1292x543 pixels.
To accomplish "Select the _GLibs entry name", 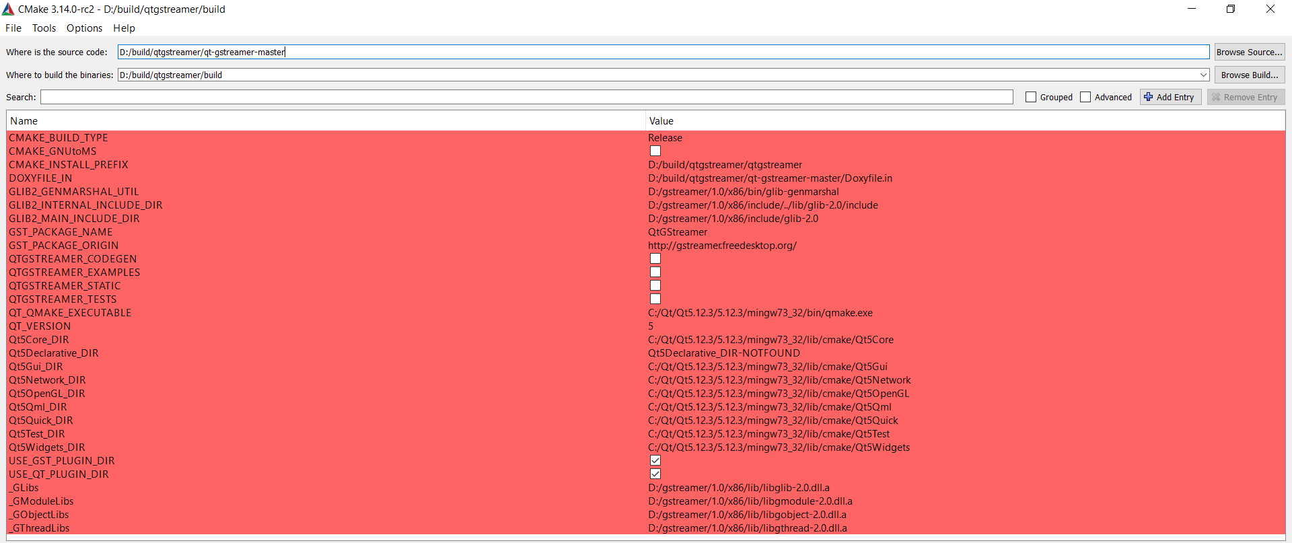I will pyautogui.click(x=24, y=487).
